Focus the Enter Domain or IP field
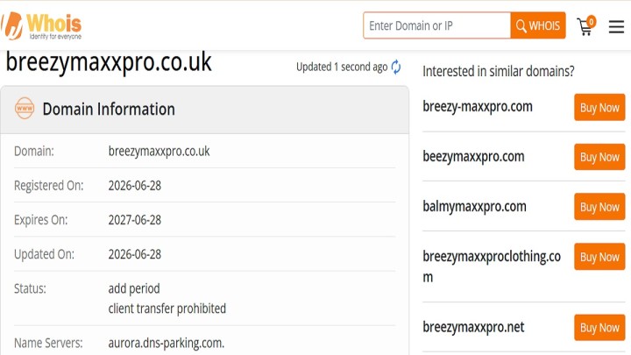Screen dimensions: 631x355 pyautogui.click(x=436, y=25)
